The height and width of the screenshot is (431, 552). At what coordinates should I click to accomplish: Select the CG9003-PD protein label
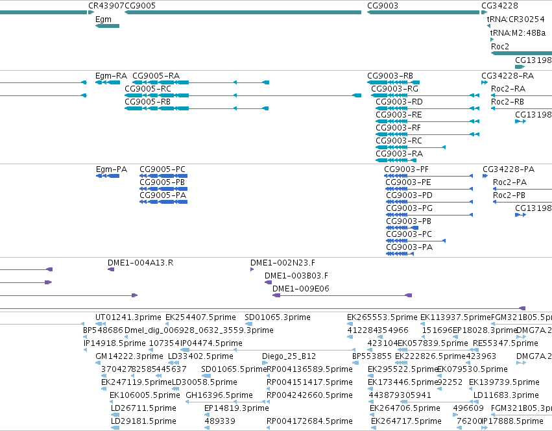409,195
